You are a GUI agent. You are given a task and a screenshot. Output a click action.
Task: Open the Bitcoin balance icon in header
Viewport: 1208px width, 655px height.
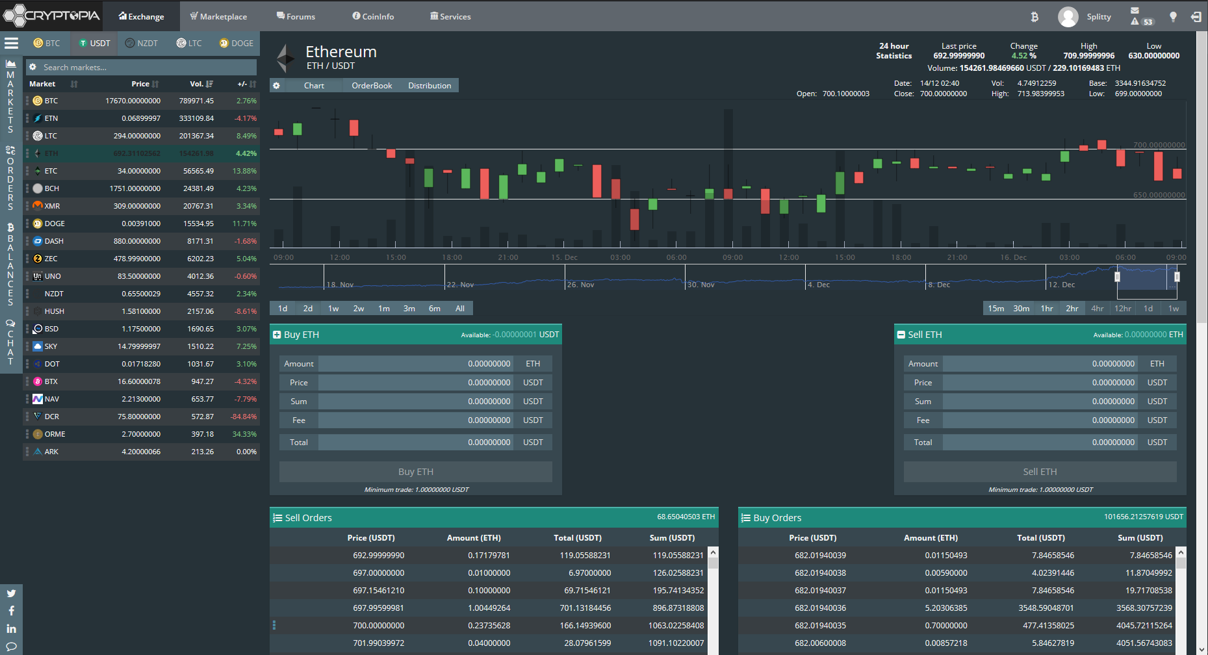[x=1035, y=17]
